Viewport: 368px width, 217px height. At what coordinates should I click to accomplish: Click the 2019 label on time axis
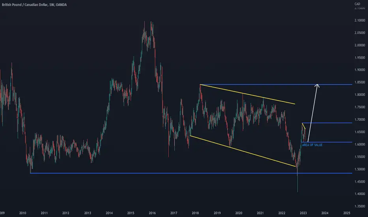tap(217, 213)
